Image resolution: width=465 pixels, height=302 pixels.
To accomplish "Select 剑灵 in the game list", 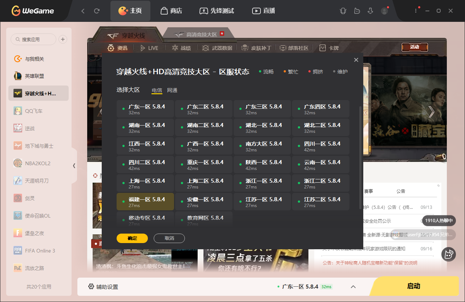I will [39, 198].
